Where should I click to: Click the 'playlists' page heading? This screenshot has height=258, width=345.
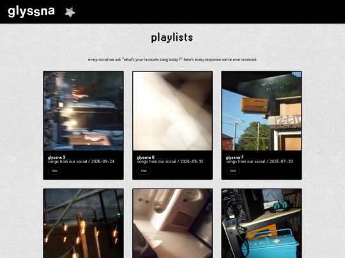[172, 38]
